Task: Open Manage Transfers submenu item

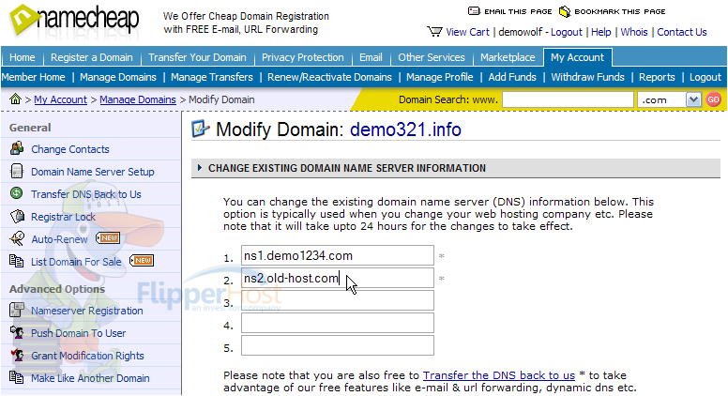Action: pos(212,77)
